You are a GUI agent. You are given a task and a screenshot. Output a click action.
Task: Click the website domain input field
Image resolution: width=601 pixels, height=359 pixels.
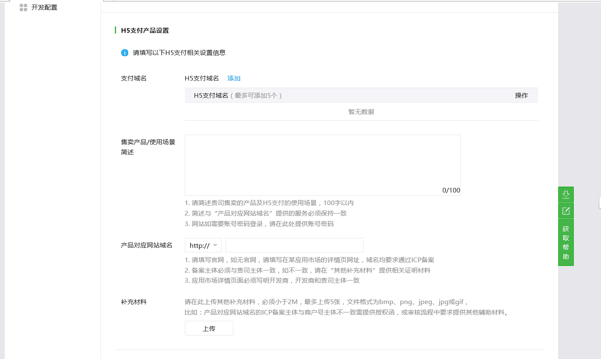tap(294, 245)
